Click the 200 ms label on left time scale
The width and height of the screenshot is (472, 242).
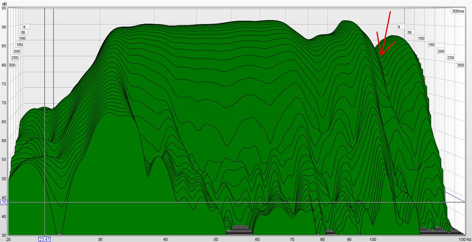pos(17,51)
